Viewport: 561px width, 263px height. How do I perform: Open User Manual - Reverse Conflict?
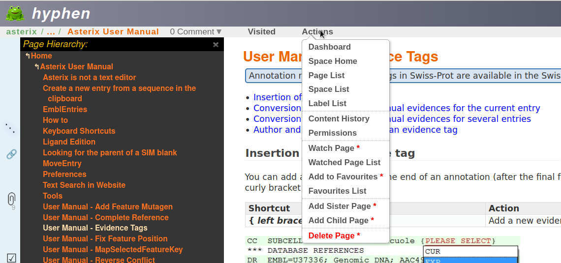[99, 260]
